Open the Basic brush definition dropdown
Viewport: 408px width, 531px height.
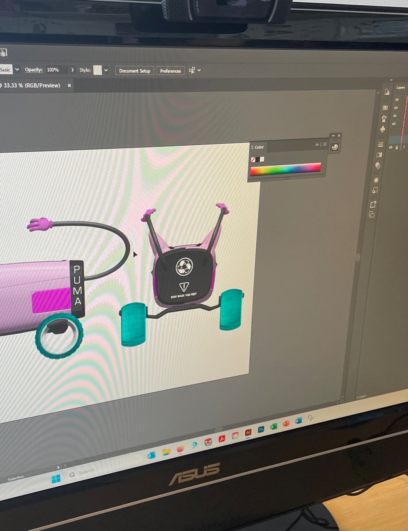(17, 69)
